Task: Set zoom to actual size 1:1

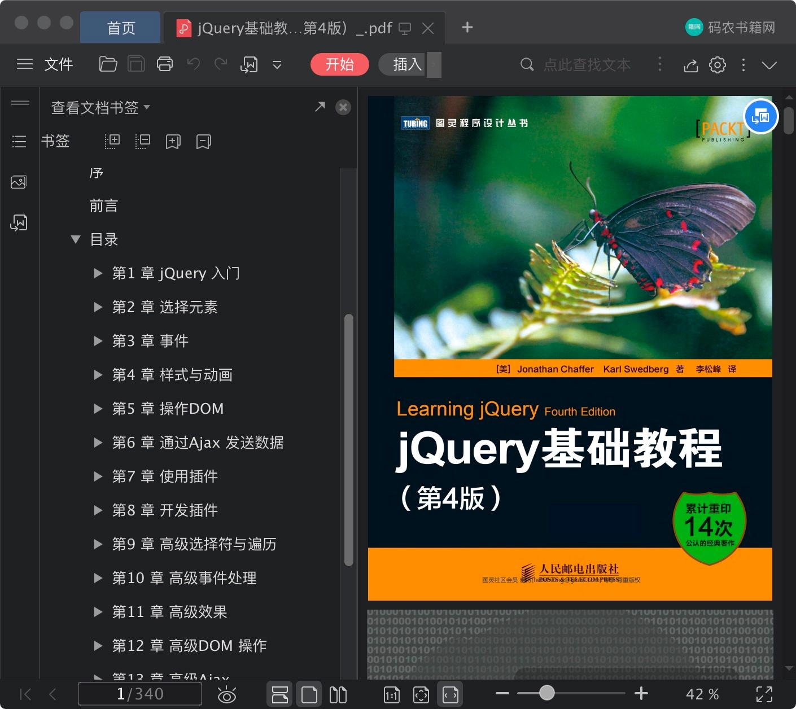Action: coord(392,694)
